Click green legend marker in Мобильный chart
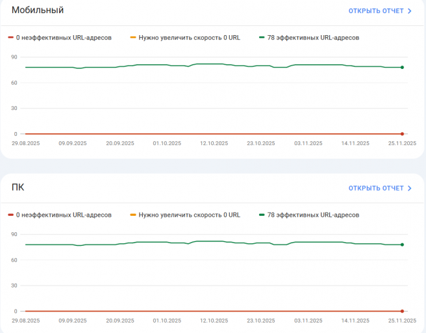Image resolution: width=426 pixels, height=333 pixels. coord(262,38)
